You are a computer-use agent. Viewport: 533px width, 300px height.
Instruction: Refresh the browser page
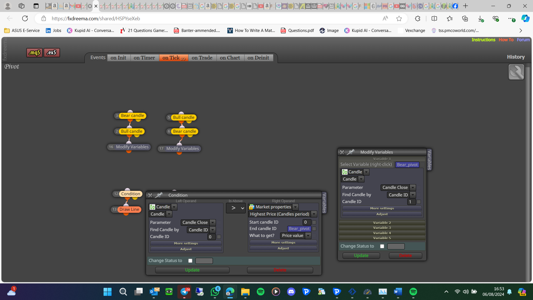(25, 19)
